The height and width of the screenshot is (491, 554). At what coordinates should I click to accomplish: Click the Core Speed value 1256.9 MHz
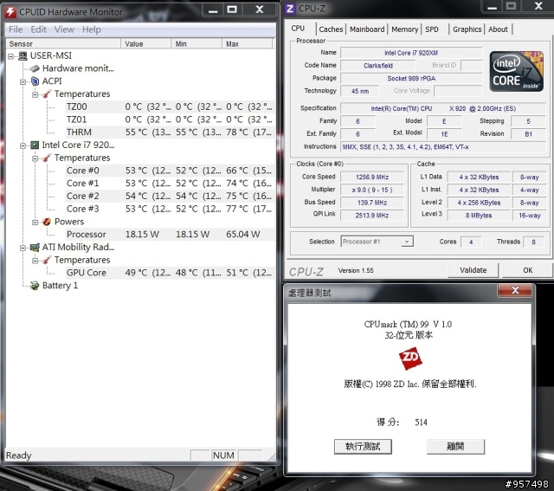(372, 178)
